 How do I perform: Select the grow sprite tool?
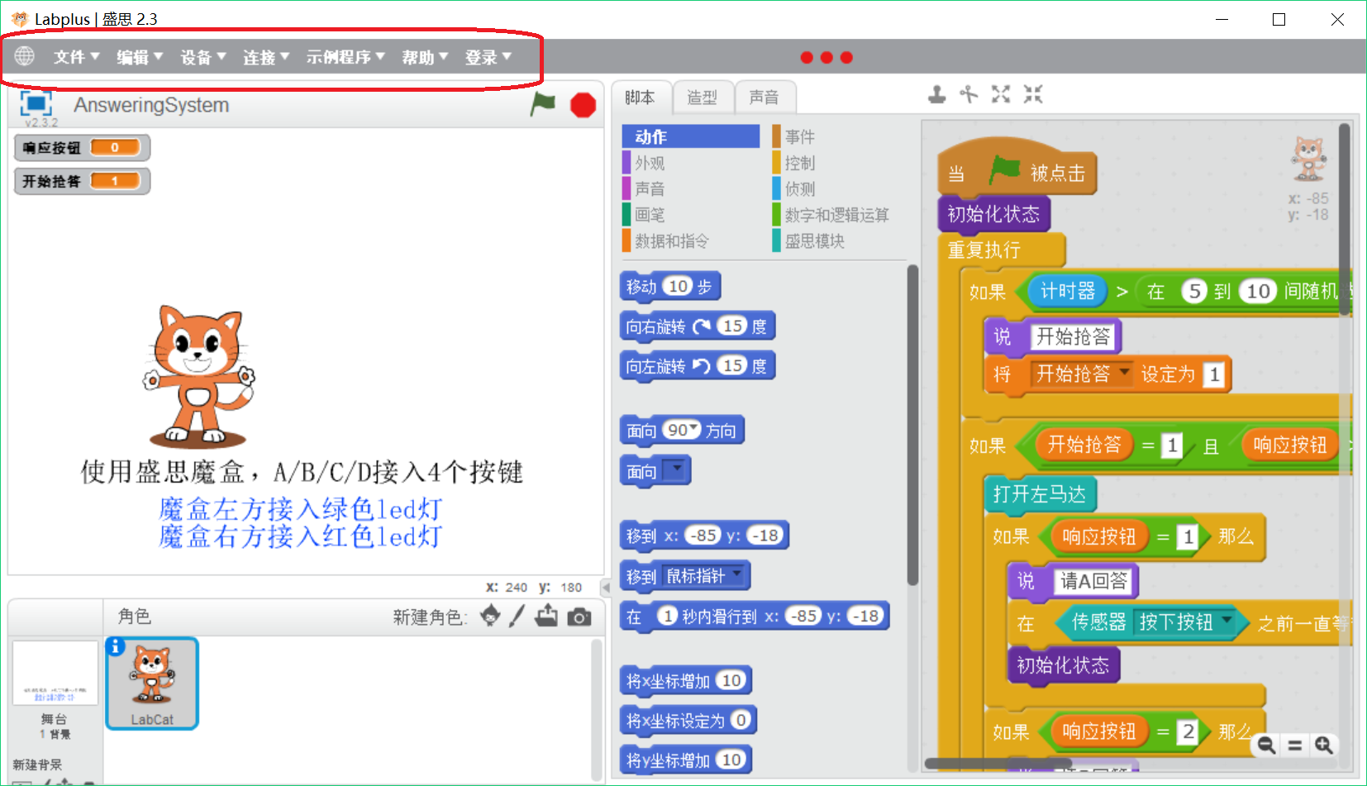1001,95
